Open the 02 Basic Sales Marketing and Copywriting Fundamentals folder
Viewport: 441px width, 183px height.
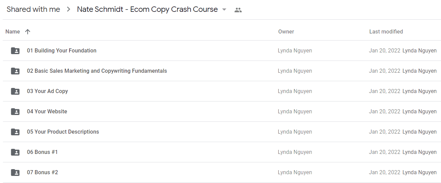click(97, 71)
